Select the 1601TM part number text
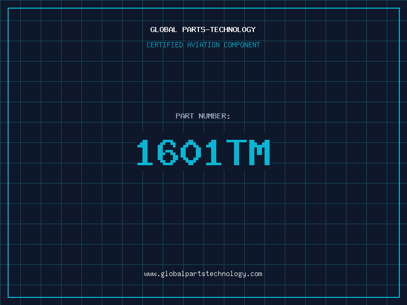The width and height of the screenshot is (407, 305). tap(203, 152)
